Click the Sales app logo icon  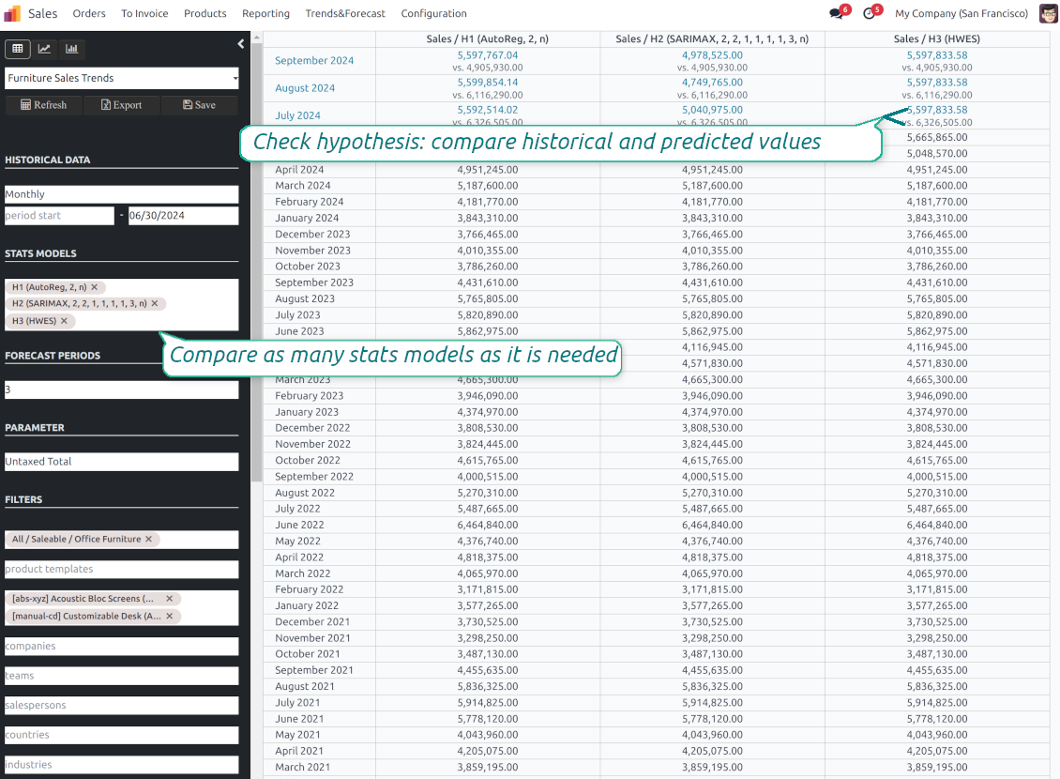click(12, 13)
